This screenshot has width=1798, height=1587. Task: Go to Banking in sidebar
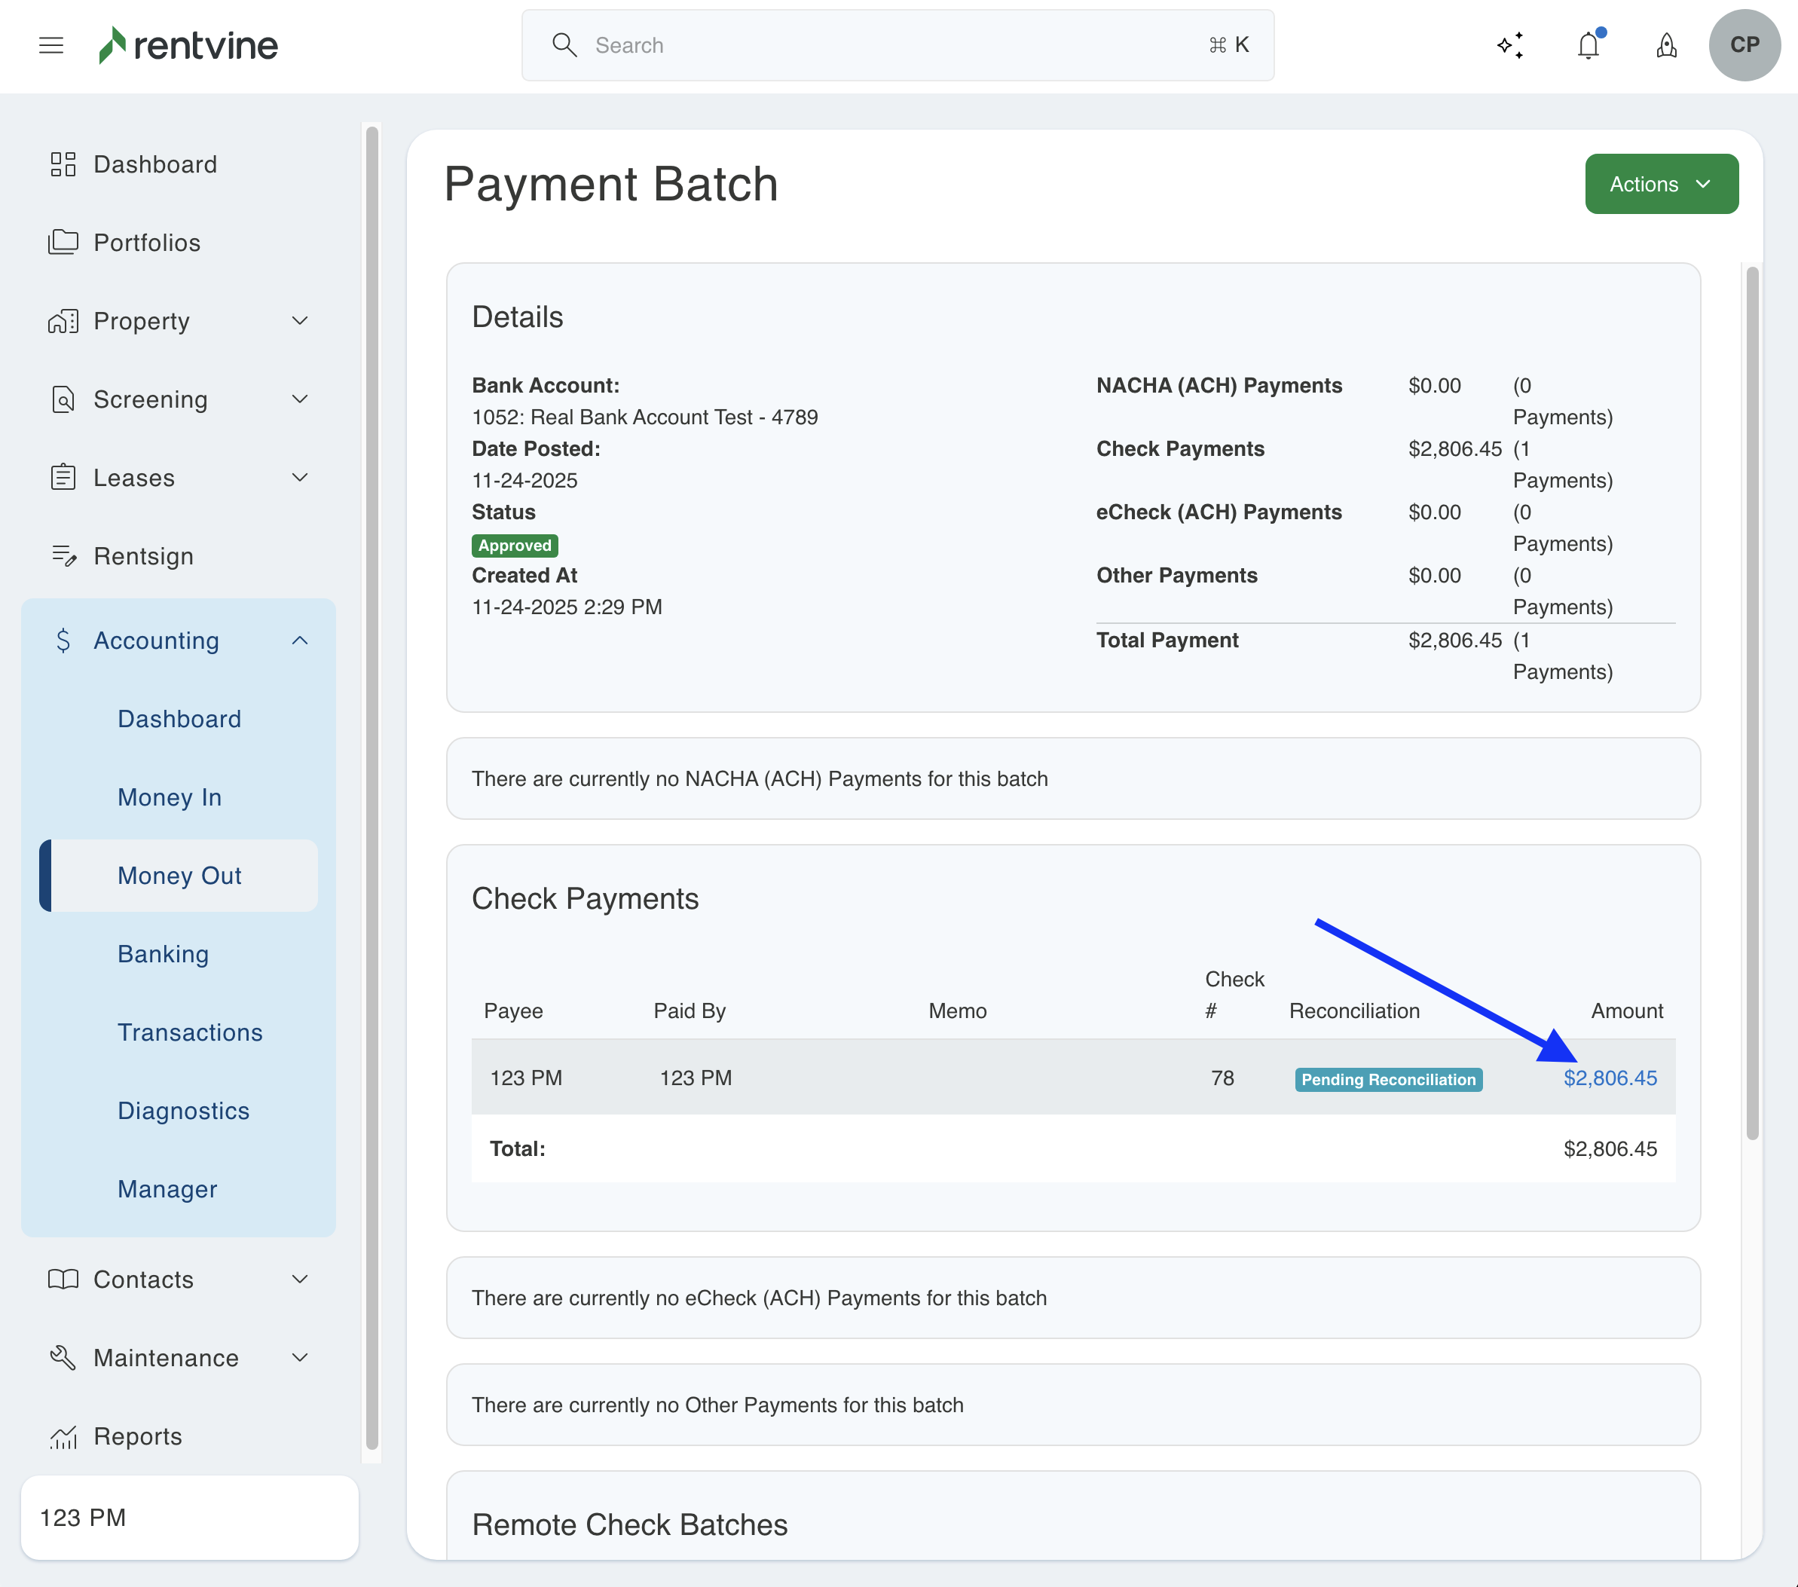coord(164,953)
